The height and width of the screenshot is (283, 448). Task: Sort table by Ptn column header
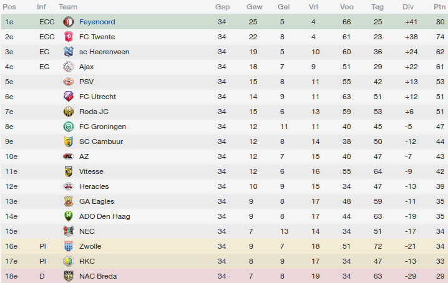[440, 7]
